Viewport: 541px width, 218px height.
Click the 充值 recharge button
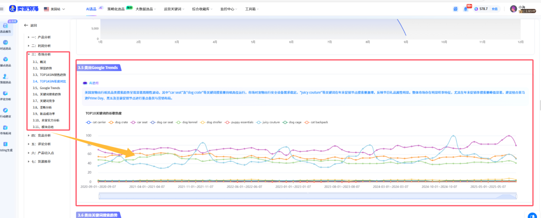pyautogui.click(x=495, y=9)
